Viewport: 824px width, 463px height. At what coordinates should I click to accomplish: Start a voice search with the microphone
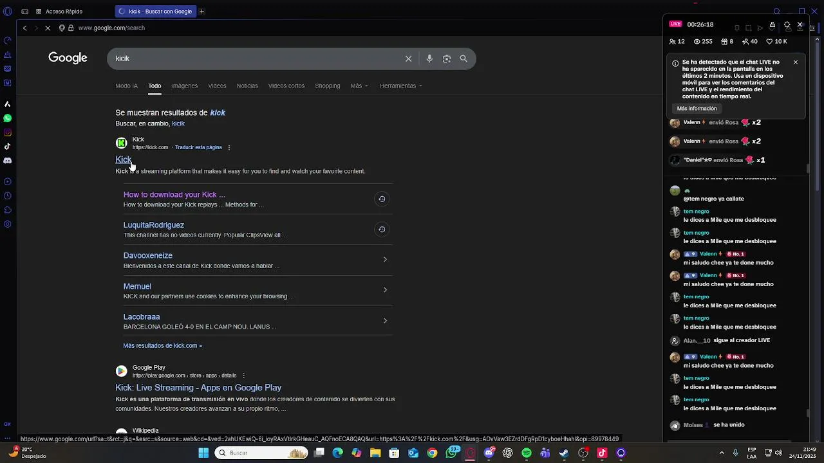(429, 59)
